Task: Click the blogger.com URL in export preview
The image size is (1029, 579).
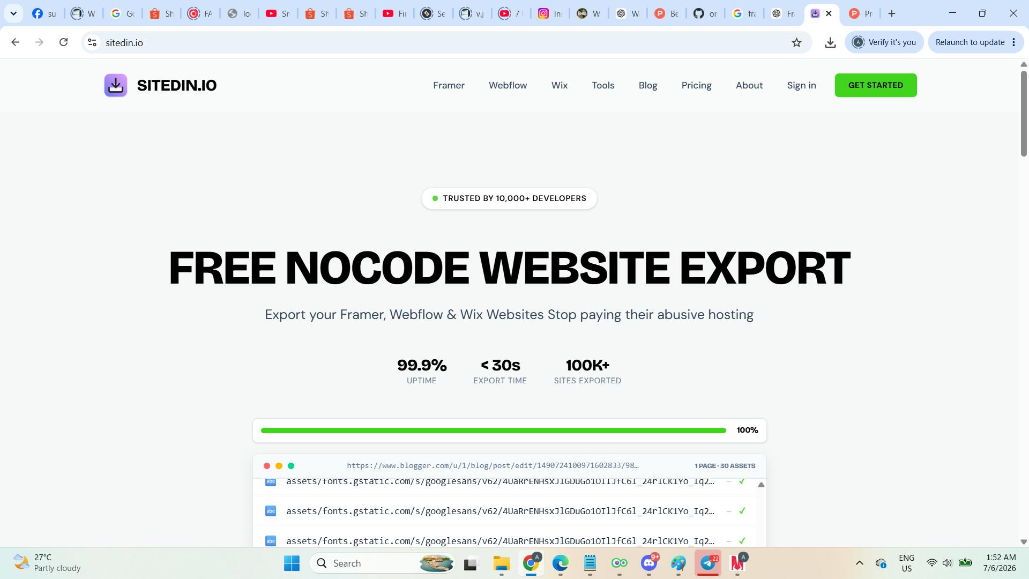Action: (x=493, y=465)
